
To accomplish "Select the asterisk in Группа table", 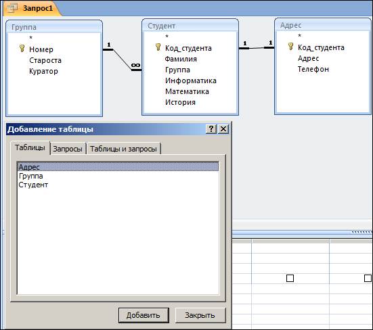I will coord(30,38).
